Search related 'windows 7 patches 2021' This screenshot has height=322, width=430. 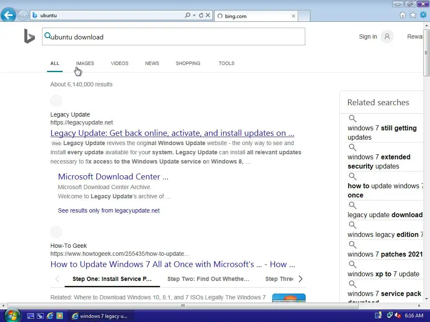pyautogui.click(x=385, y=254)
